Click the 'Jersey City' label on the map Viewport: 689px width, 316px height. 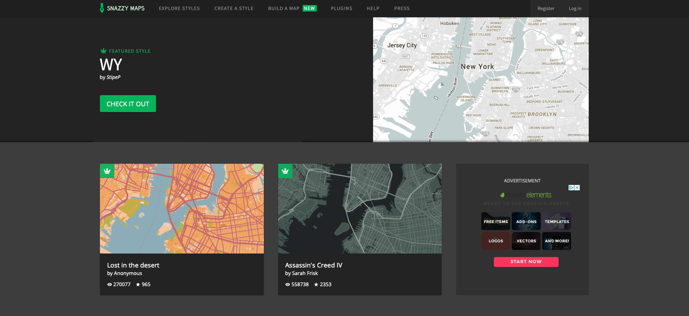[x=402, y=45]
